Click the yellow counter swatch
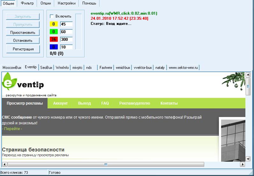The height and width of the screenshot is (176, 254). pyautogui.click(x=54, y=24)
